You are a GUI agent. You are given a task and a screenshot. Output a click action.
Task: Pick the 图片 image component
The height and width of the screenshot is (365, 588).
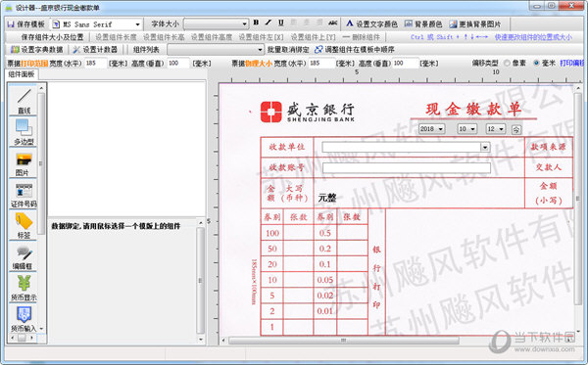click(x=24, y=162)
